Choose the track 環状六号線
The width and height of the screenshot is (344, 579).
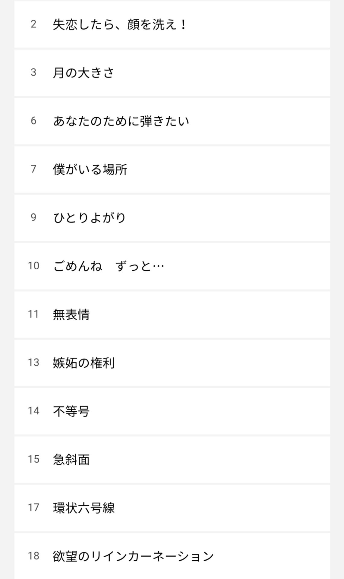[x=84, y=508]
